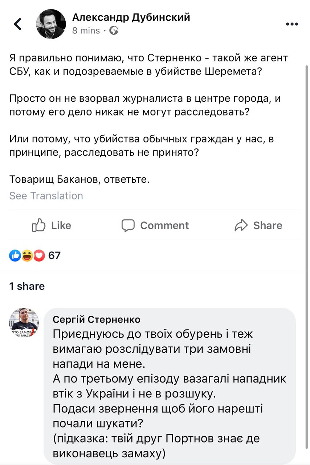Open the three-dot post options menu

click(x=292, y=24)
